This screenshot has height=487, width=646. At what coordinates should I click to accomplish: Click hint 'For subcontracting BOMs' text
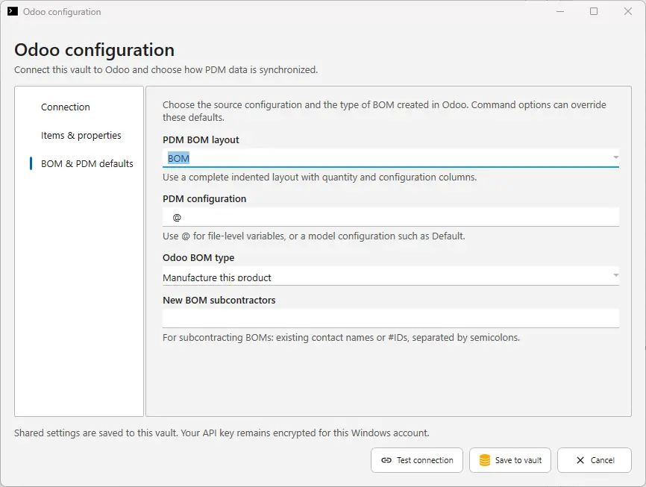click(x=341, y=337)
